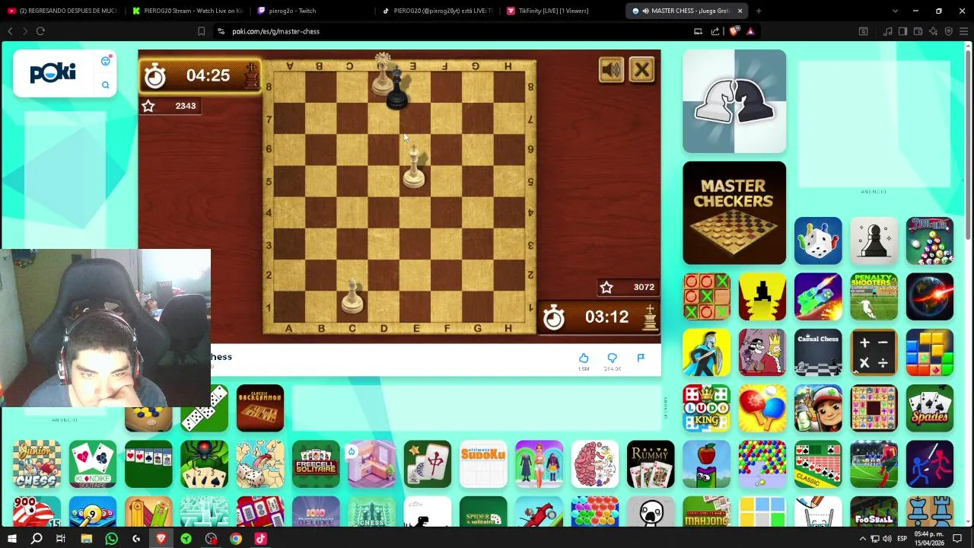Switch to the PIERO20 TikTok LIVE tab
The image size is (974, 548).
[x=438, y=11]
